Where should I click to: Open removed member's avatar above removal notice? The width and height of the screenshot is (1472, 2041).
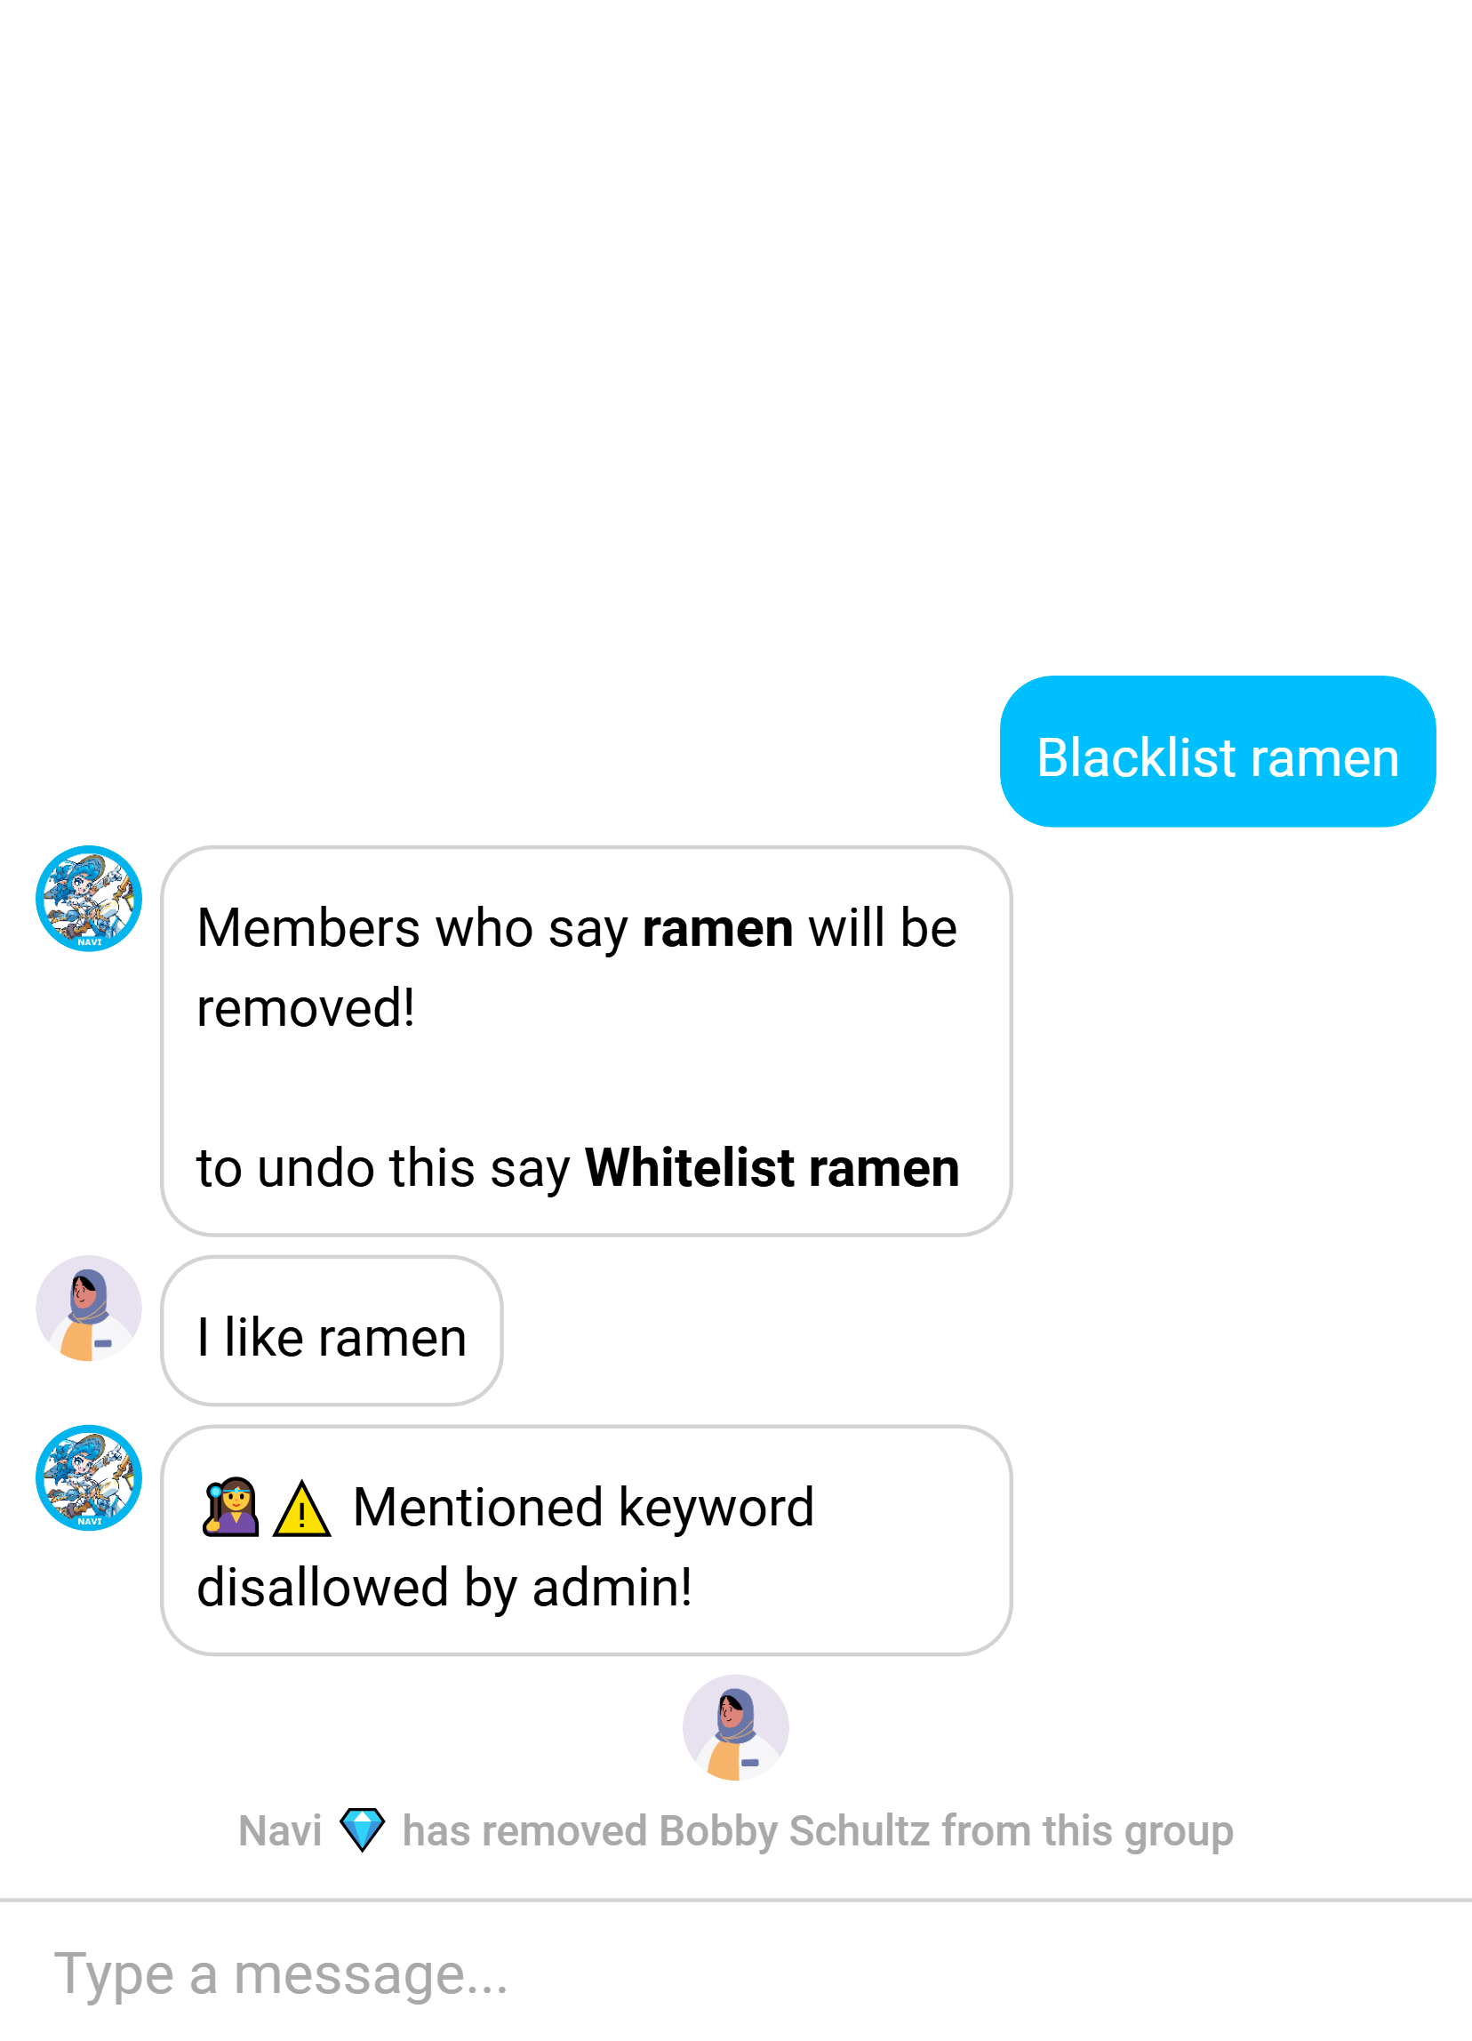click(736, 1728)
